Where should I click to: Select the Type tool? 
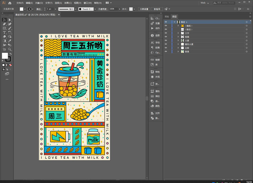[4, 32]
